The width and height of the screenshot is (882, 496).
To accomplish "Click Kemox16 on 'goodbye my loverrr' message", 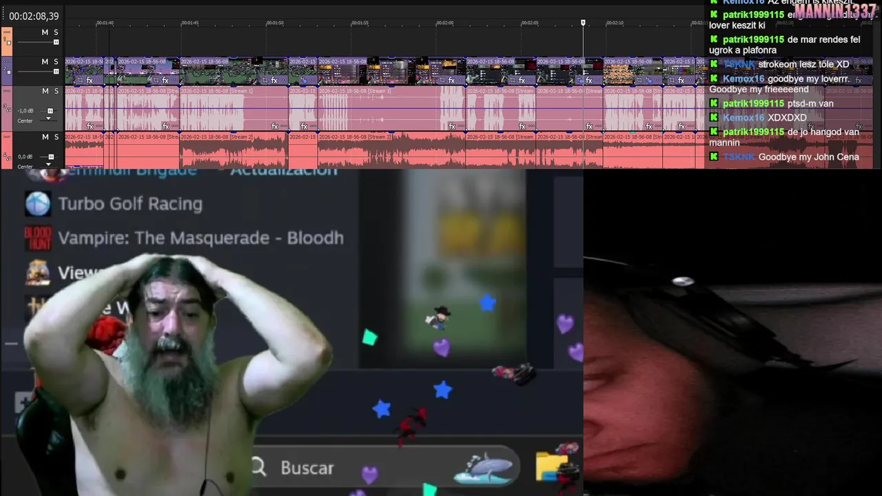I will (743, 79).
